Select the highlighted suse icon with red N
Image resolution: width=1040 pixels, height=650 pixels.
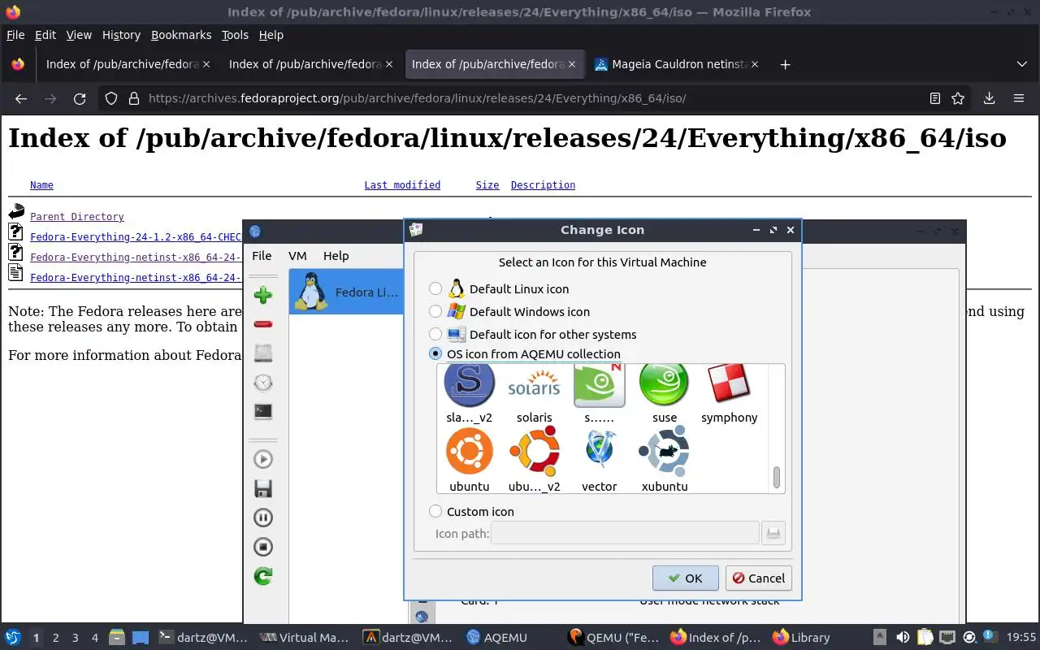pyautogui.click(x=599, y=393)
